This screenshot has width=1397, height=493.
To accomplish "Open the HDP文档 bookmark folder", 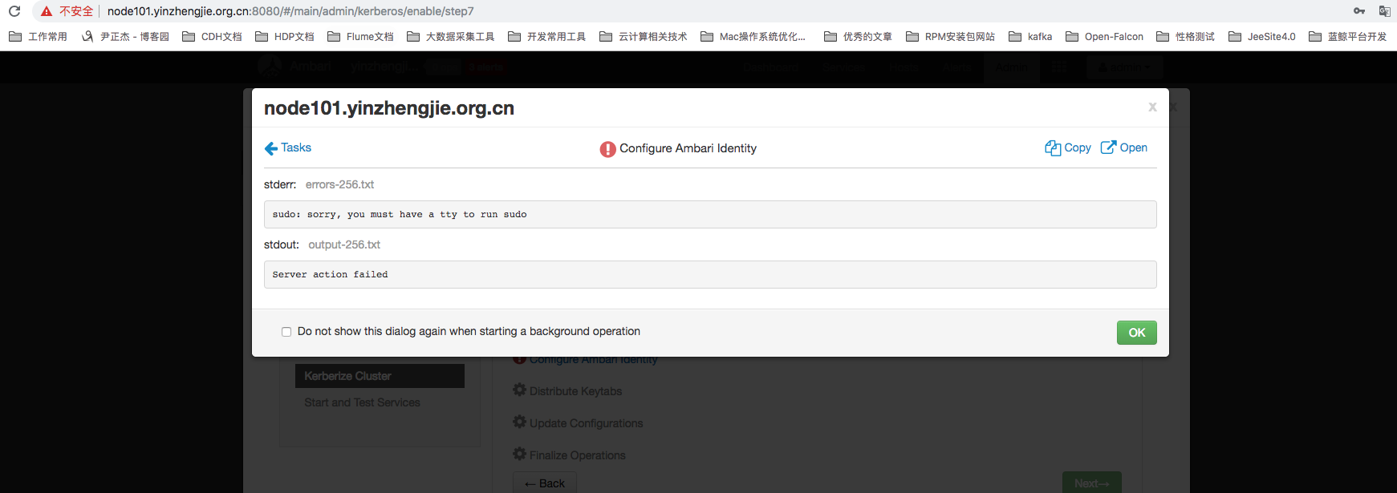I will 285,37.
